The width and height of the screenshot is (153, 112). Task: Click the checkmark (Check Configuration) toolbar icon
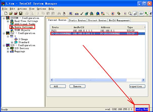[82, 13]
